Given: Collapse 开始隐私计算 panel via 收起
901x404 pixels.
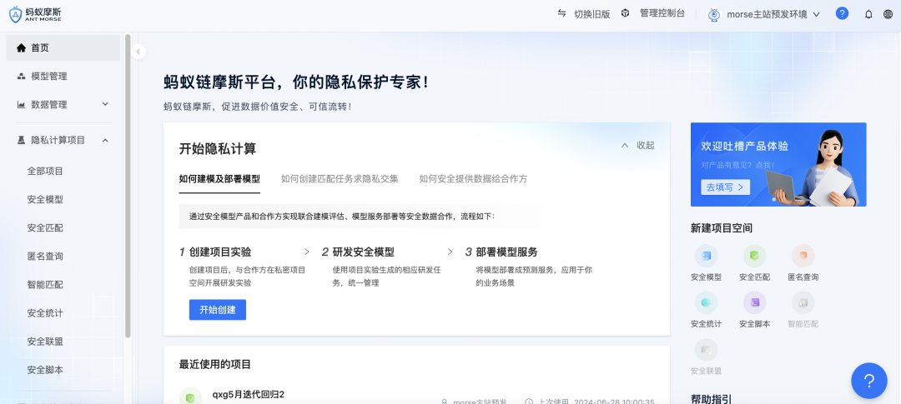Looking at the screenshot, I should pyautogui.click(x=638, y=145).
